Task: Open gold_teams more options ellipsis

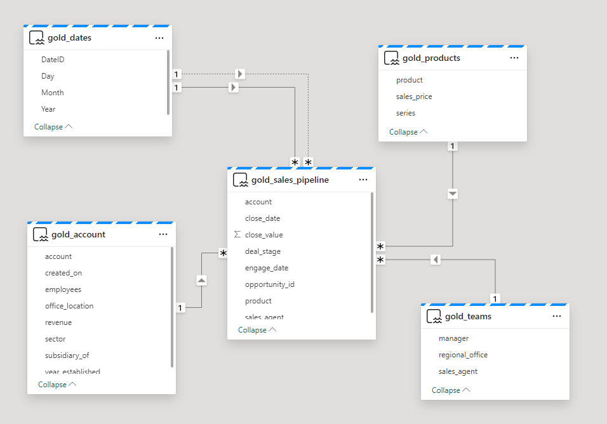Action: tap(557, 316)
